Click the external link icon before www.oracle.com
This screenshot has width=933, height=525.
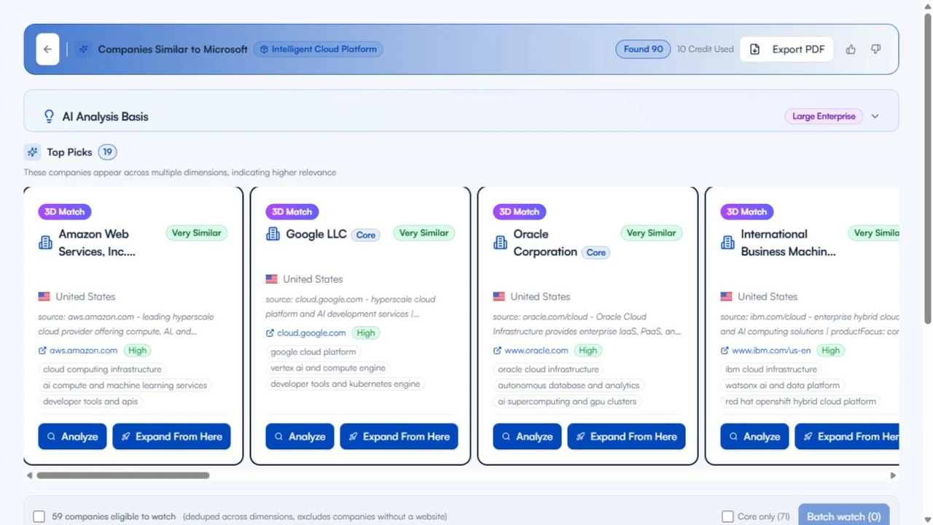[x=497, y=351]
